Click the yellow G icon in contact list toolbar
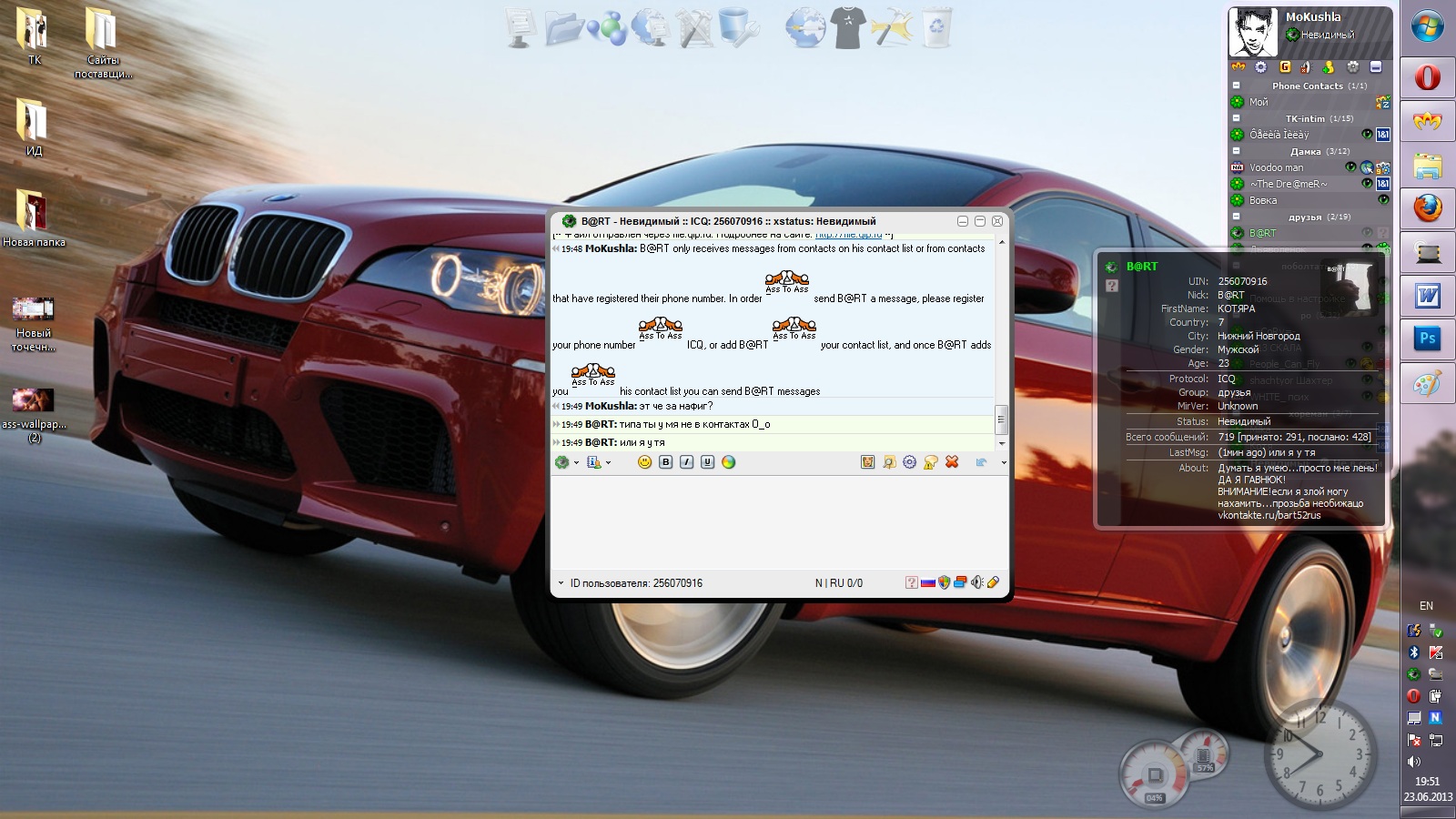This screenshot has width=1456, height=819. pyautogui.click(x=1285, y=67)
